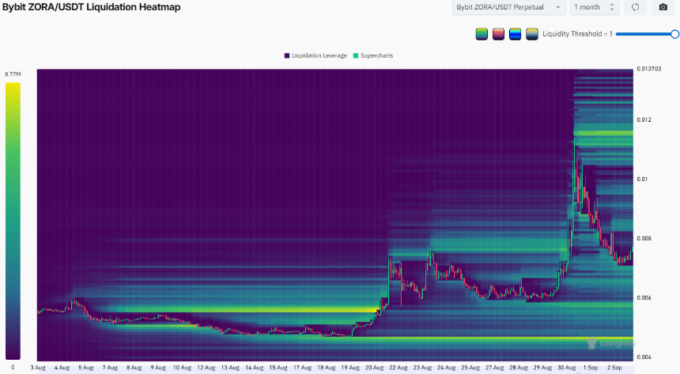Screen dimensions: 680x374
Task: Click the 0.012 price axis label
Action: coord(644,119)
